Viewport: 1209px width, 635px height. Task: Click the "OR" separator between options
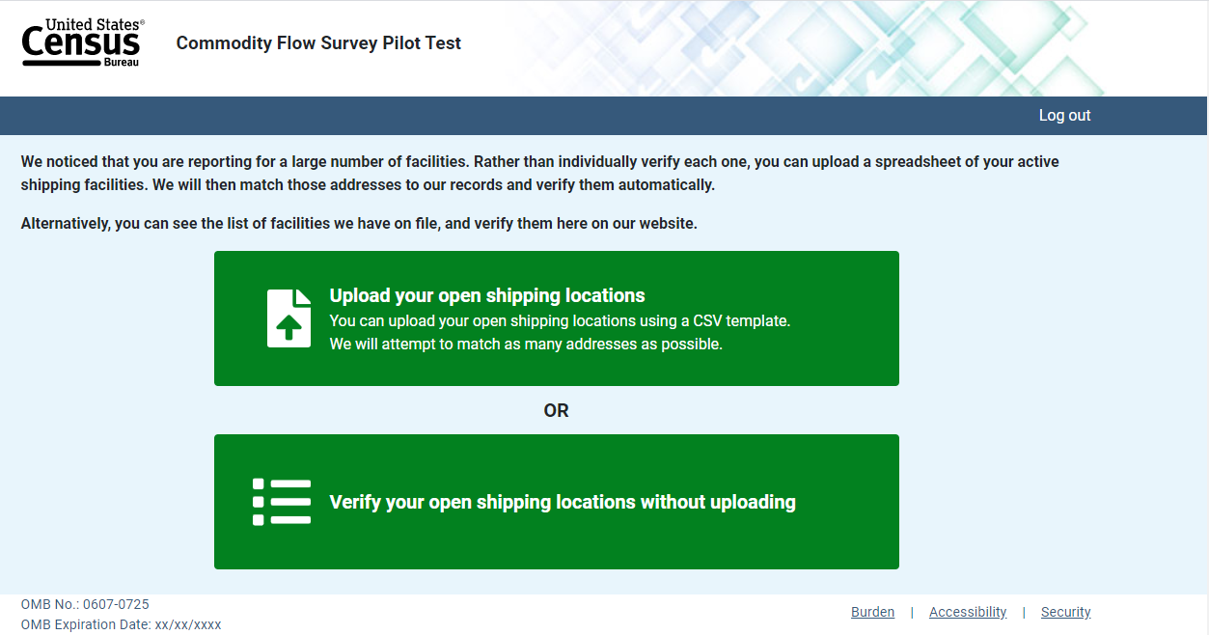[x=557, y=410]
